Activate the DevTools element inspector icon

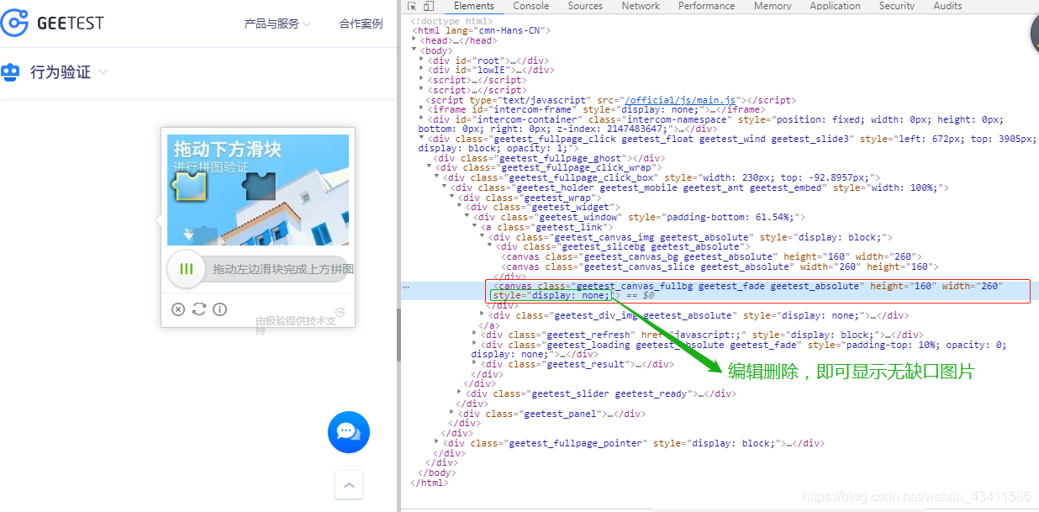coord(413,6)
